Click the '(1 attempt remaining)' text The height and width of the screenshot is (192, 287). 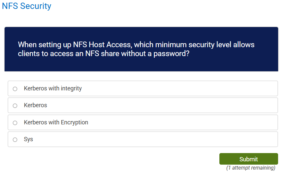click(x=250, y=168)
